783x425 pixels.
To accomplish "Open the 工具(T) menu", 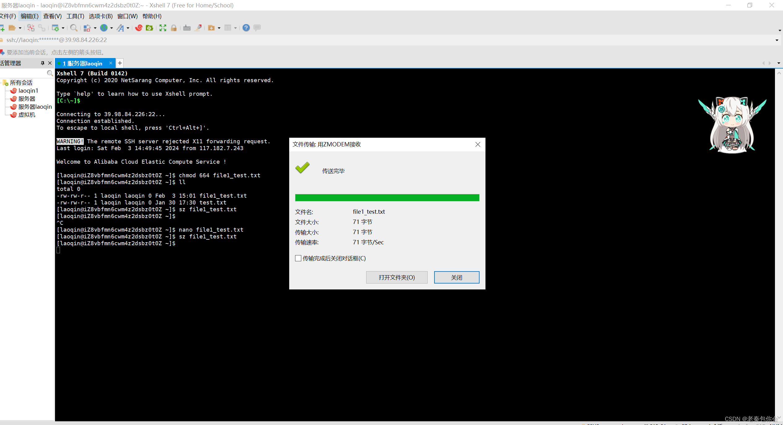I will coord(75,16).
